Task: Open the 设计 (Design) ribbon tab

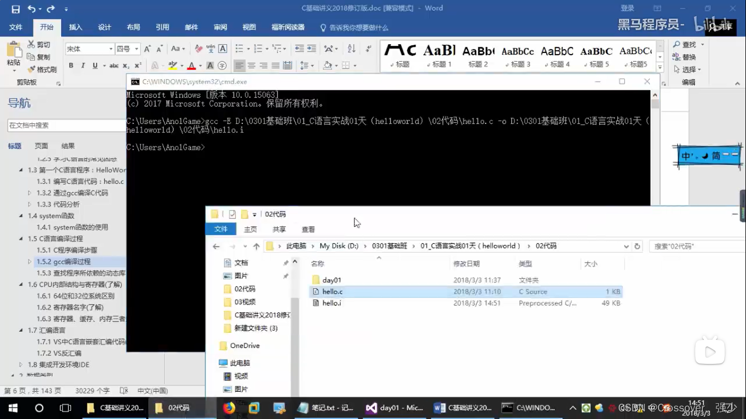Action: tap(104, 27)
